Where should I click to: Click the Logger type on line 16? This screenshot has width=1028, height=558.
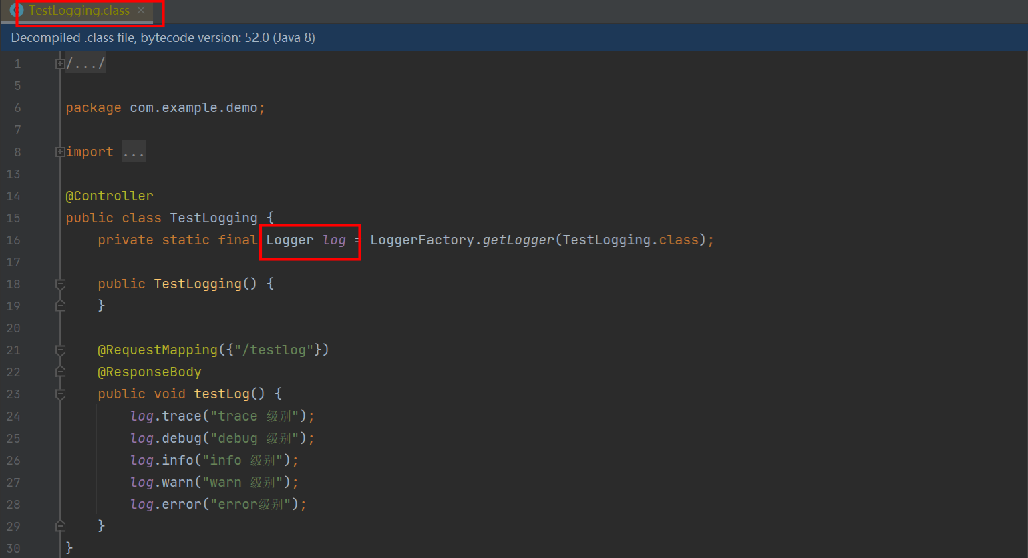click(290, 240)
